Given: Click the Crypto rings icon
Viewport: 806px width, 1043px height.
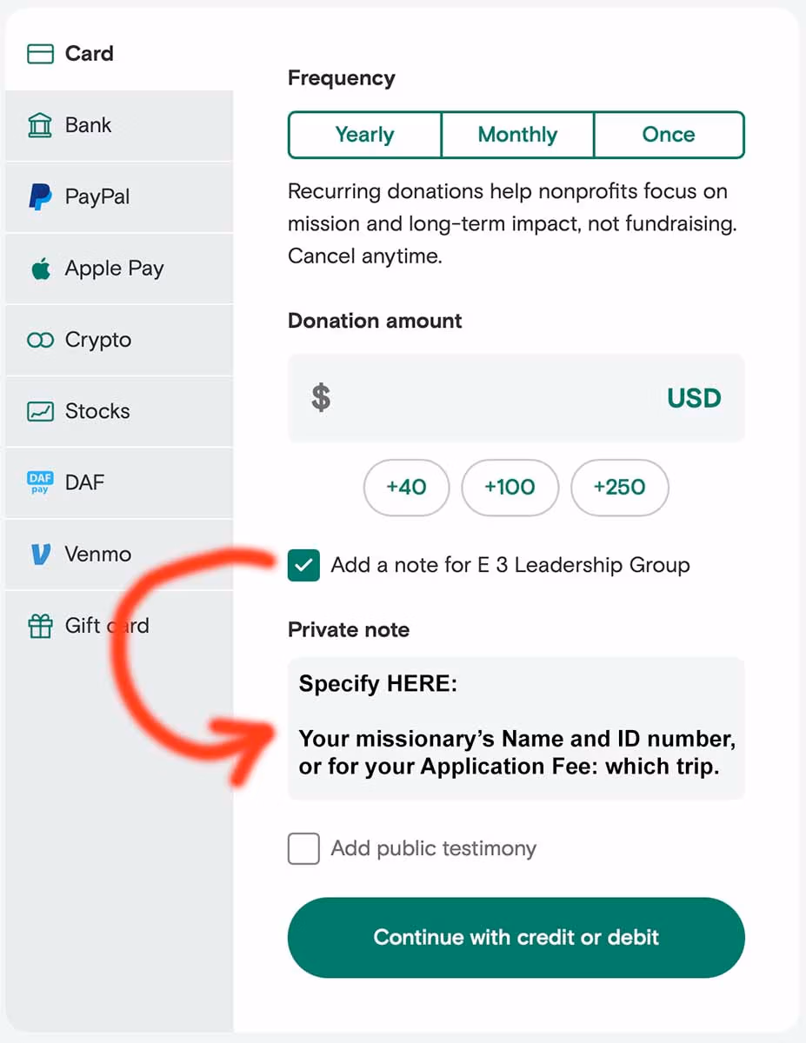Looking at the screenshot, I should pos(41,340).
